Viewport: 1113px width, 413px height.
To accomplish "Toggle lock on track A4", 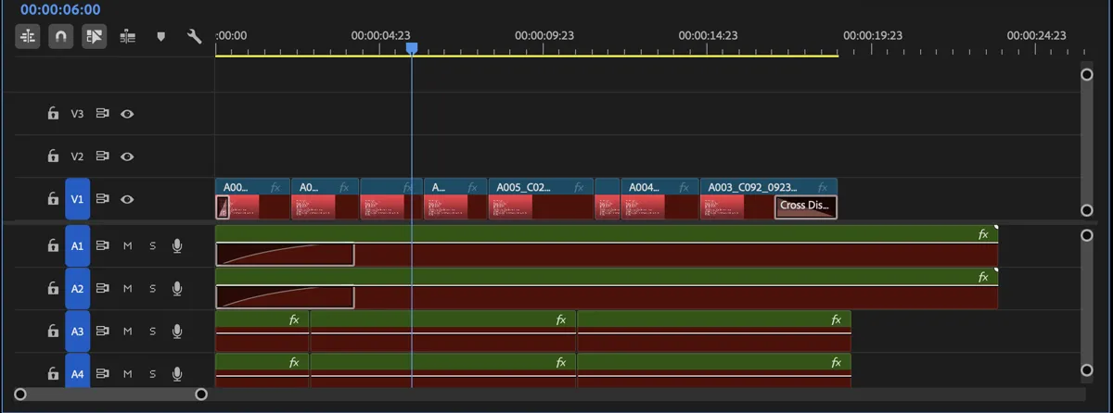I will (x=54, y=374).
